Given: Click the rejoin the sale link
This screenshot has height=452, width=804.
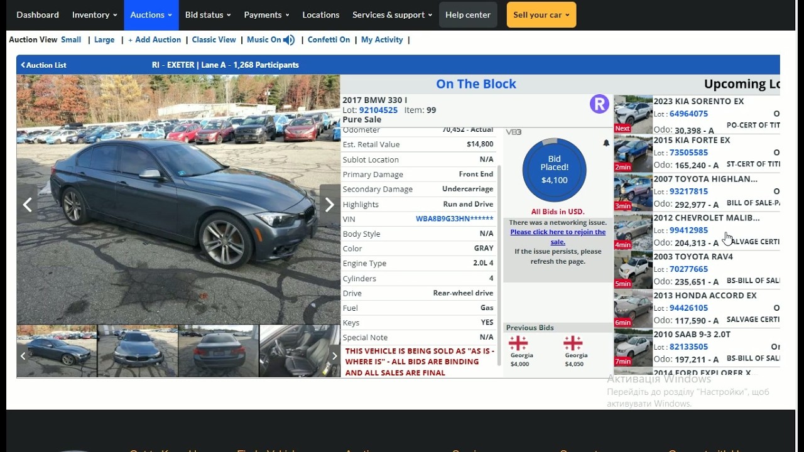Looking at the screenshot, I should coord(558,237).
